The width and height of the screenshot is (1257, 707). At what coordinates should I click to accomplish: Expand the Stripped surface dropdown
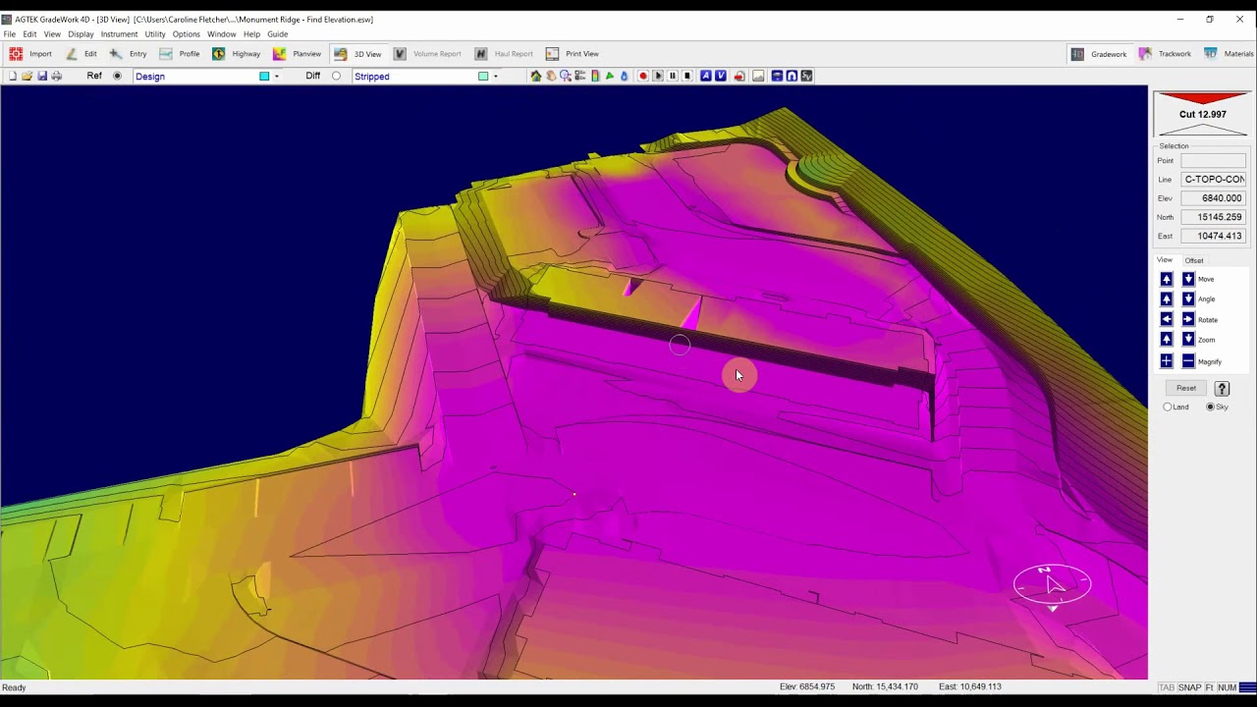[x=495, y=76]
